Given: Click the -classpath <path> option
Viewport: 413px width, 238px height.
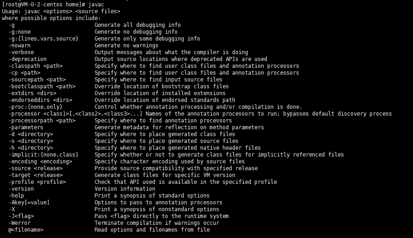Looking at the screenshot, I should tap(36, 66).
